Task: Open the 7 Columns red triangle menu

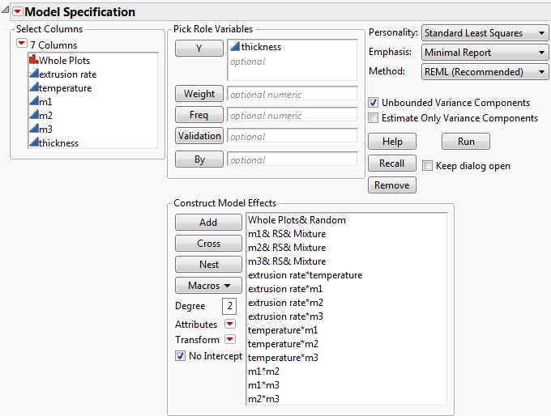Action: 22,44
